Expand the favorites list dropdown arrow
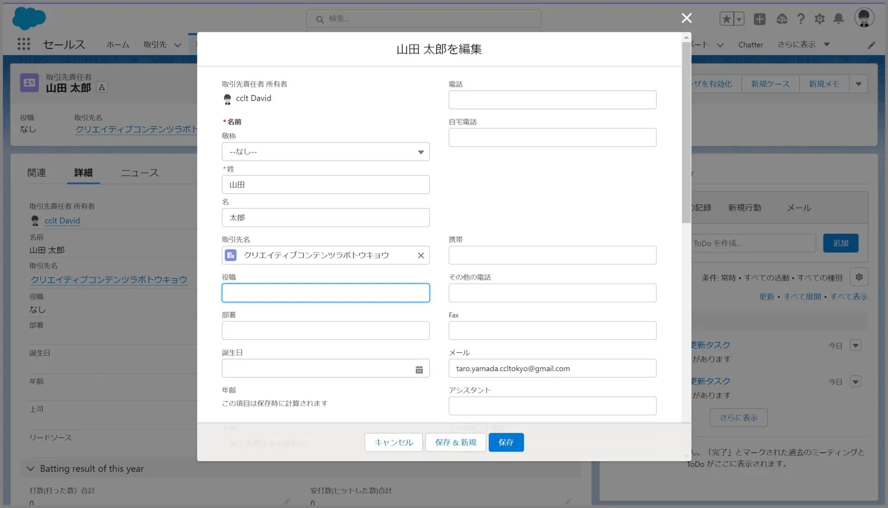Viewport: 888px width, 508px height. tap(739, 19)
